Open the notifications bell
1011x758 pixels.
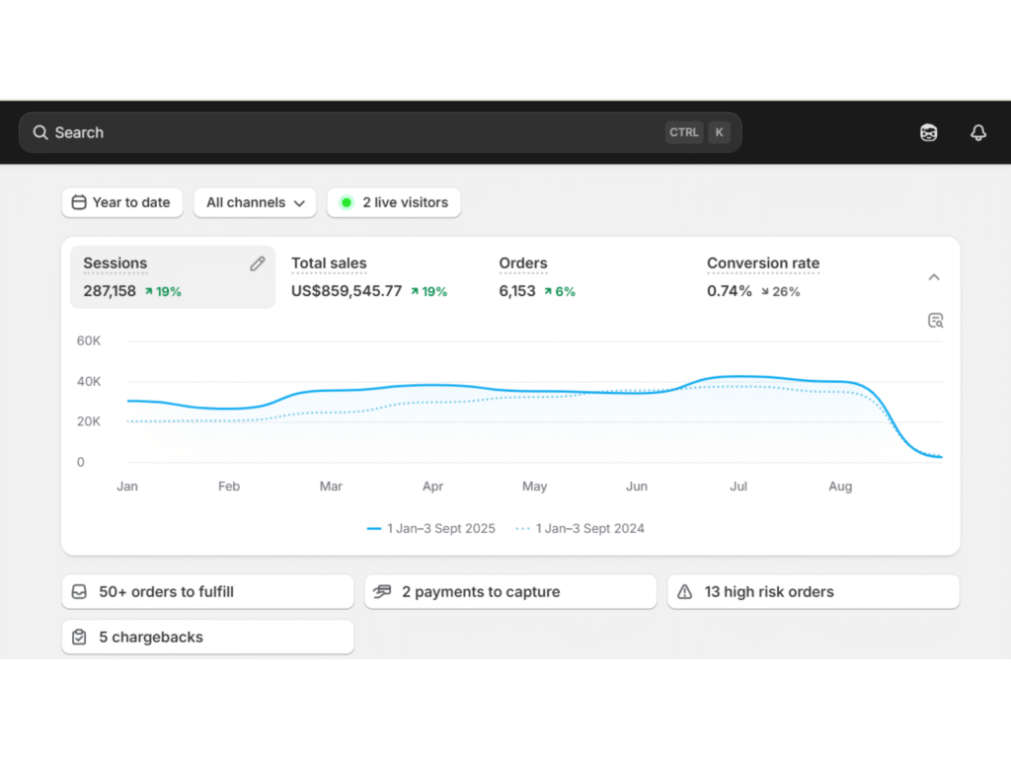(x=978, y=132)
